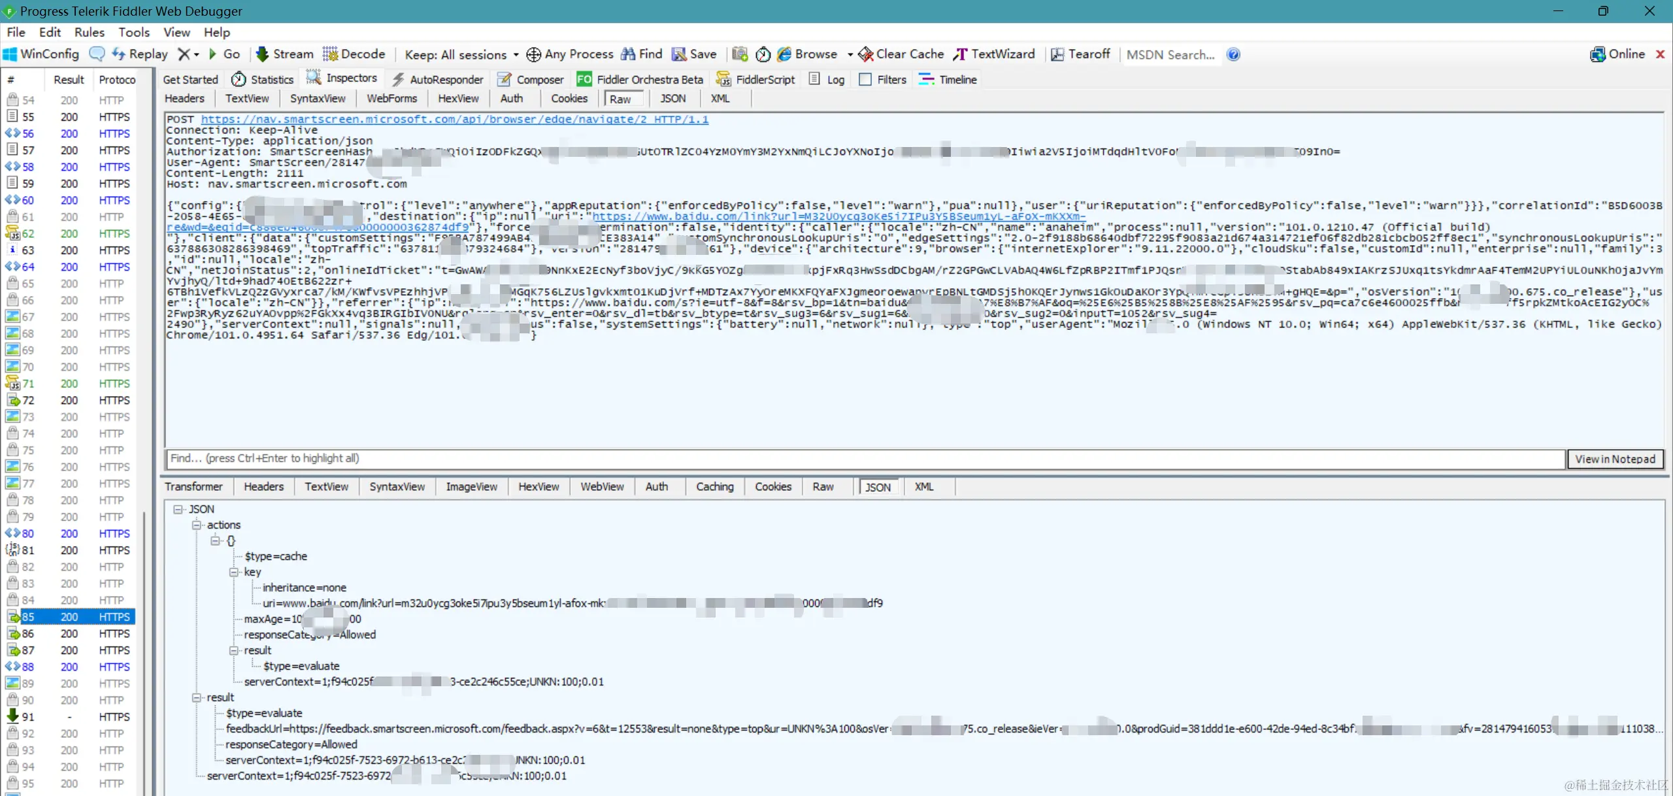The image size is (1673, 796).
Task: Open the Rules menu
Action: (89, 32)
